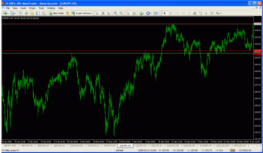The width and height of the screenshot is (263, 153).
Task: Open the Window menu
Action: point(51,8)
